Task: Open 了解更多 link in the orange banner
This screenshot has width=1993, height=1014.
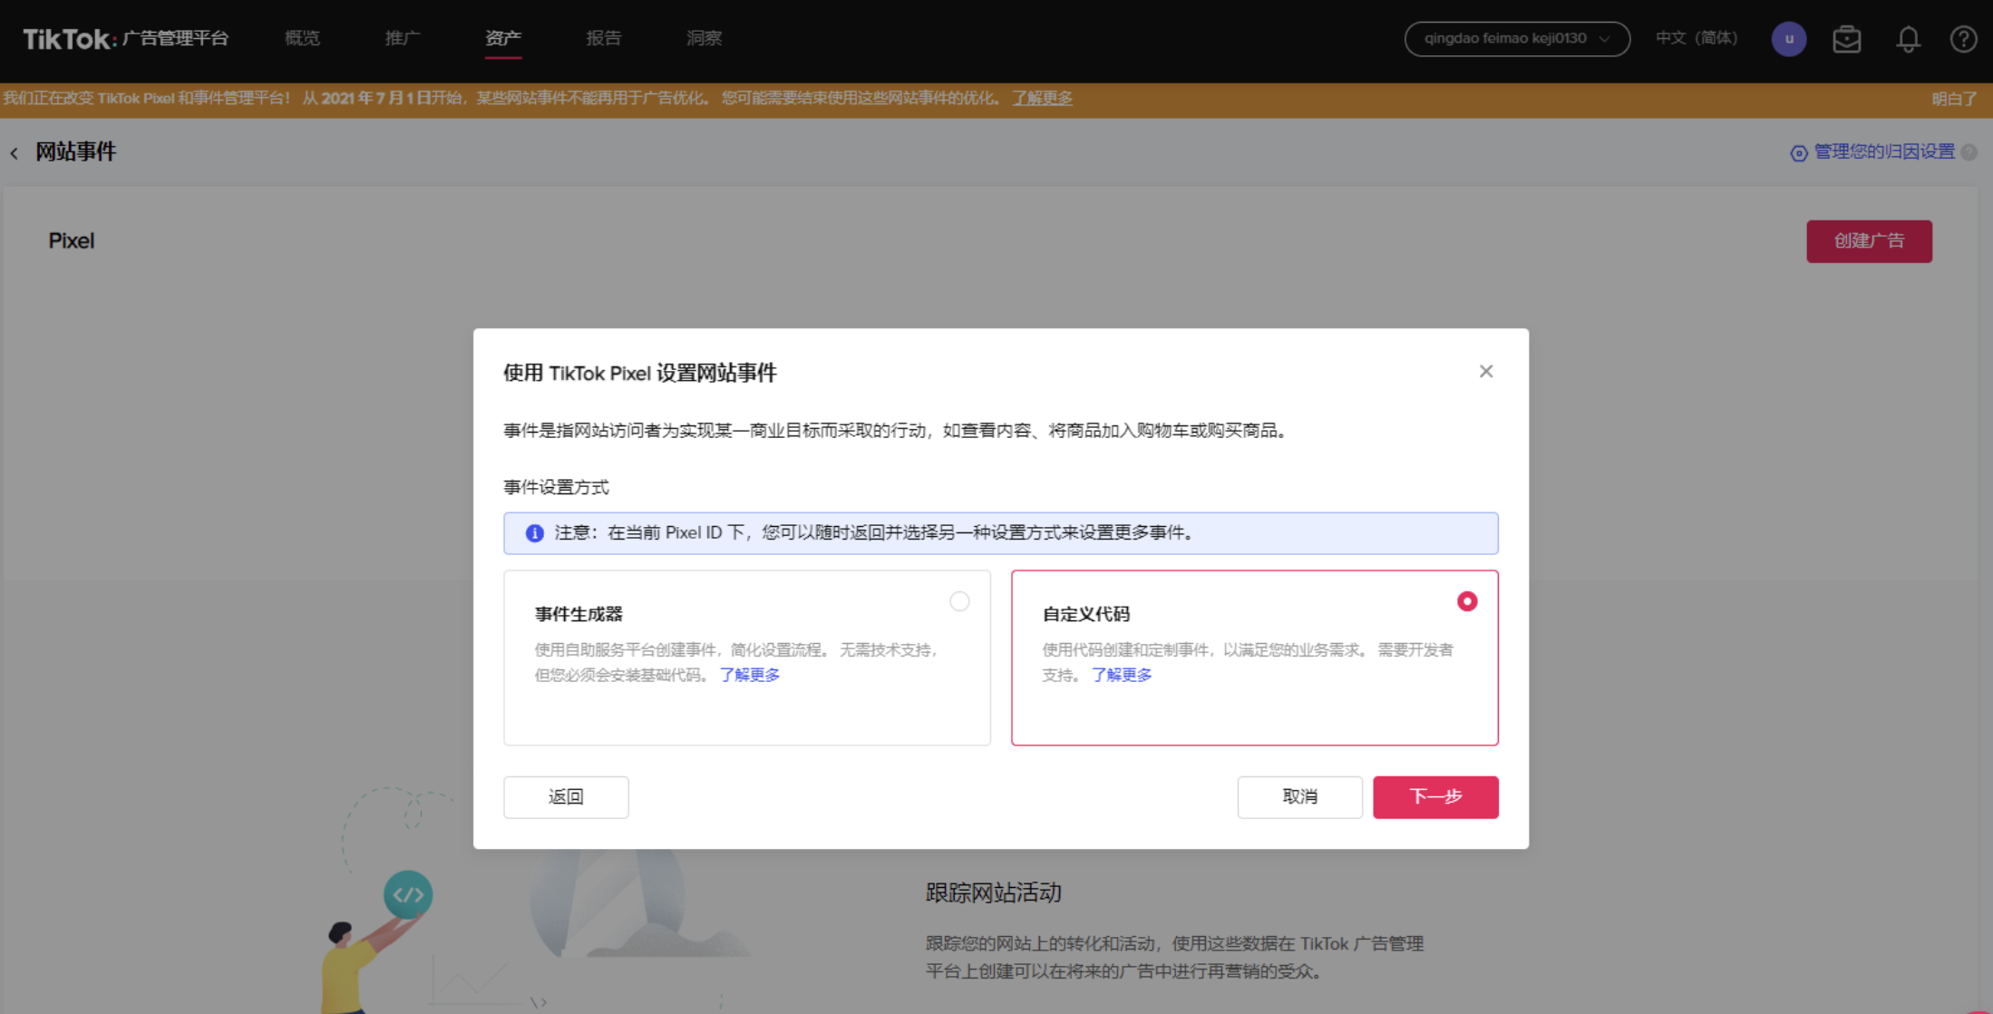Action: (1042, 98)
